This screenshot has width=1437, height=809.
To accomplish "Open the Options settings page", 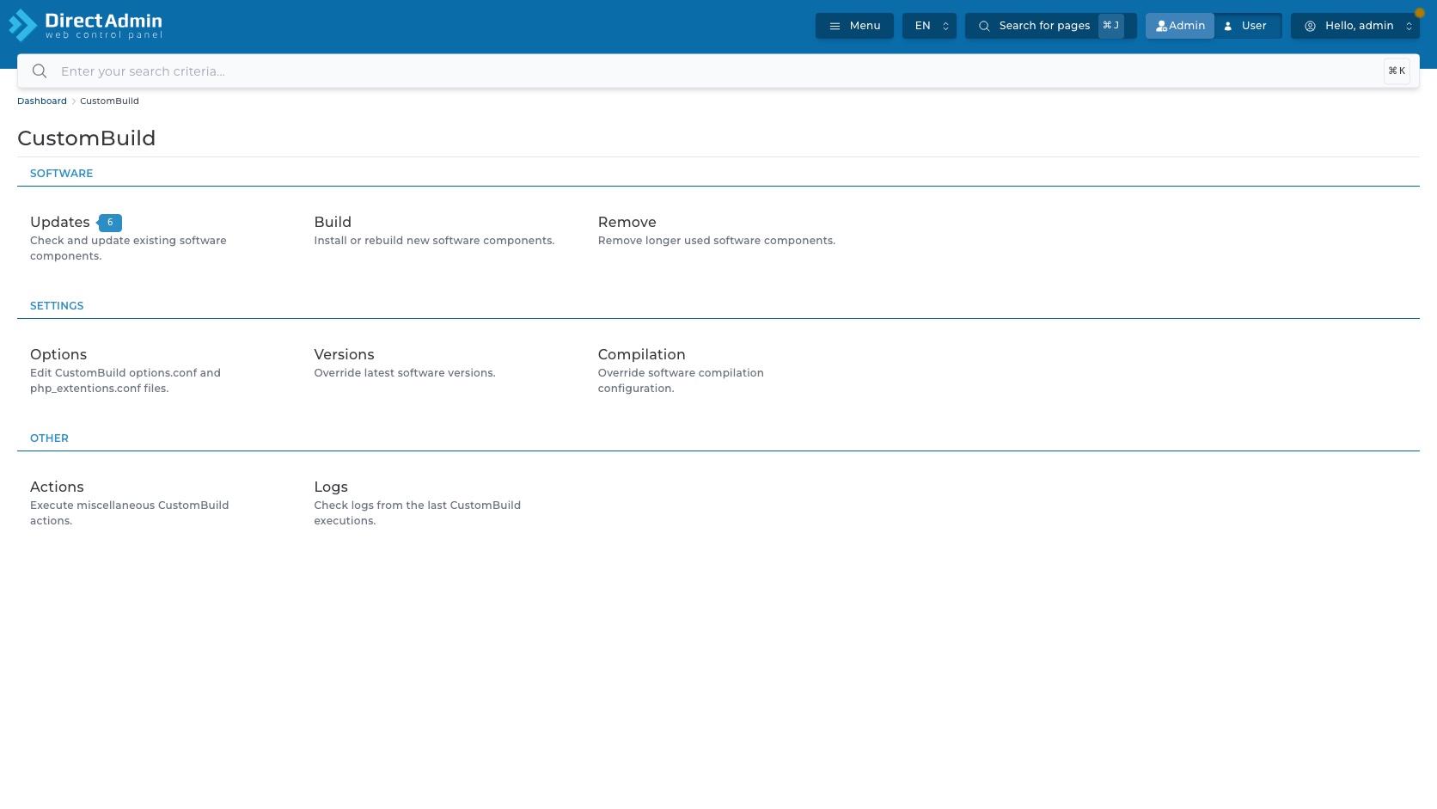I will pos(58,354).
